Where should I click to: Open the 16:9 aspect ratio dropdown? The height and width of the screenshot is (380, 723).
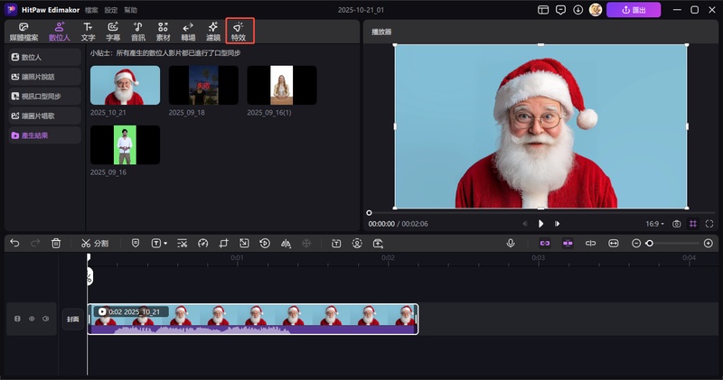coord(655,223)
